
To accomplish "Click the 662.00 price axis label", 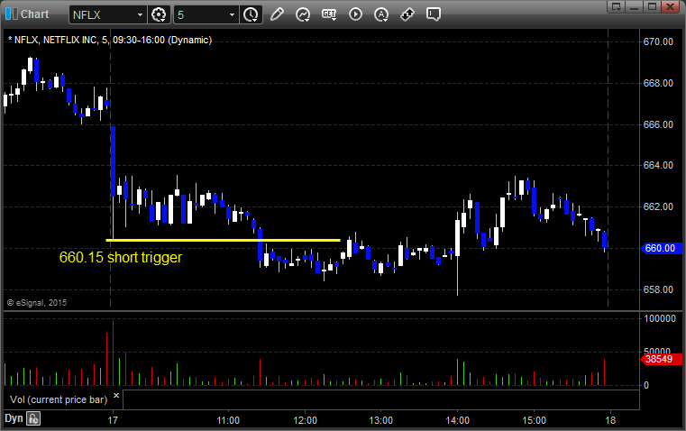I will tap(658, 206).
